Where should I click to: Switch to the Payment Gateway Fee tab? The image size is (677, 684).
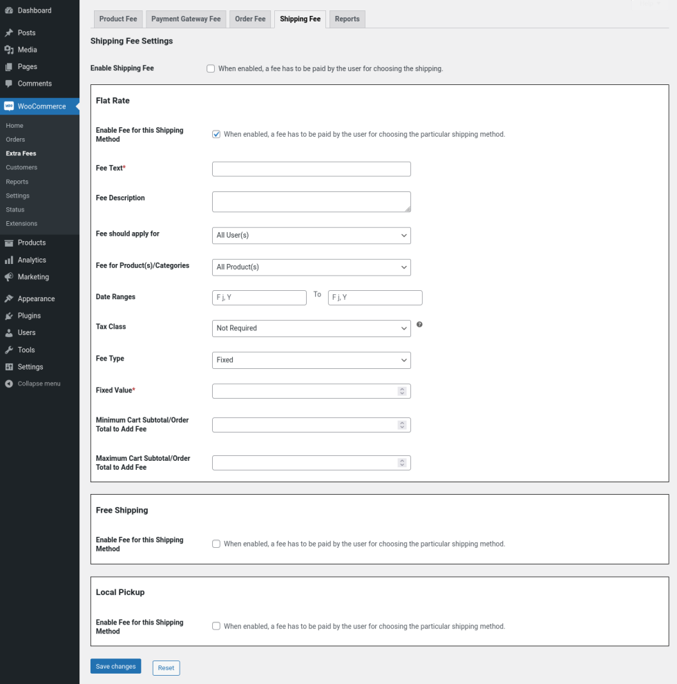point(186,19)
